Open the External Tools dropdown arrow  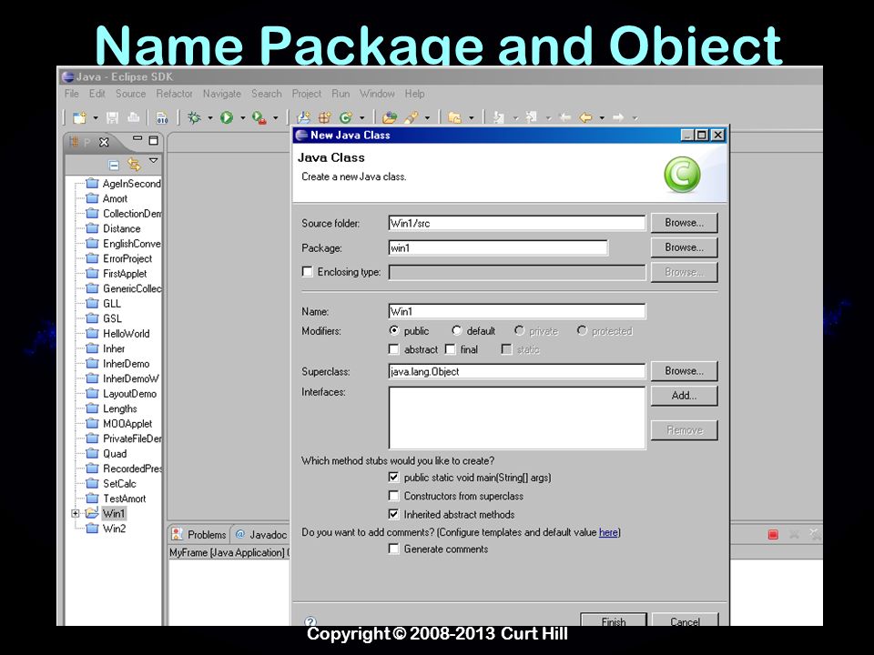tap(275, 118)
